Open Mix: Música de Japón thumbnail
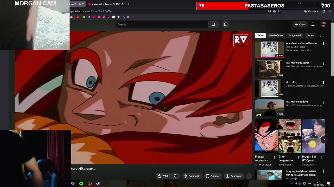334x187 pixels. (270, 69)
